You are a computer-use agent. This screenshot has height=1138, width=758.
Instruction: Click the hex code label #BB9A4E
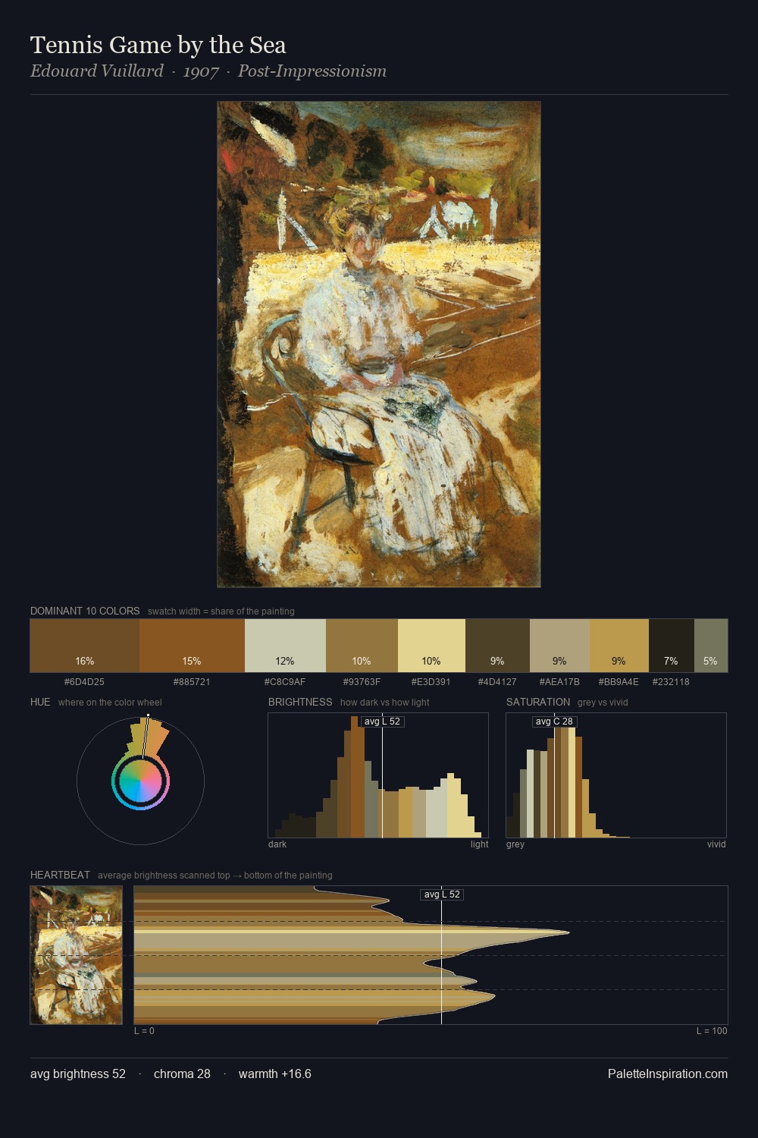tap(619, 682)
